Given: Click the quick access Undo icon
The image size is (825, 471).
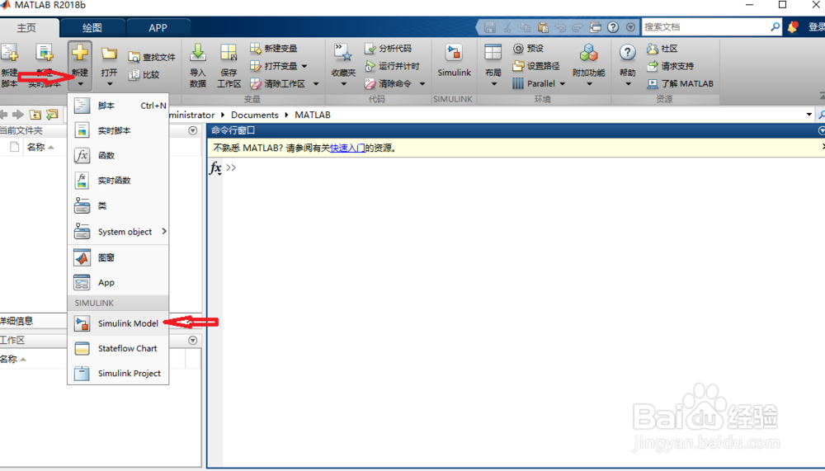Looking at the screenshot, I should pos(560,27).
